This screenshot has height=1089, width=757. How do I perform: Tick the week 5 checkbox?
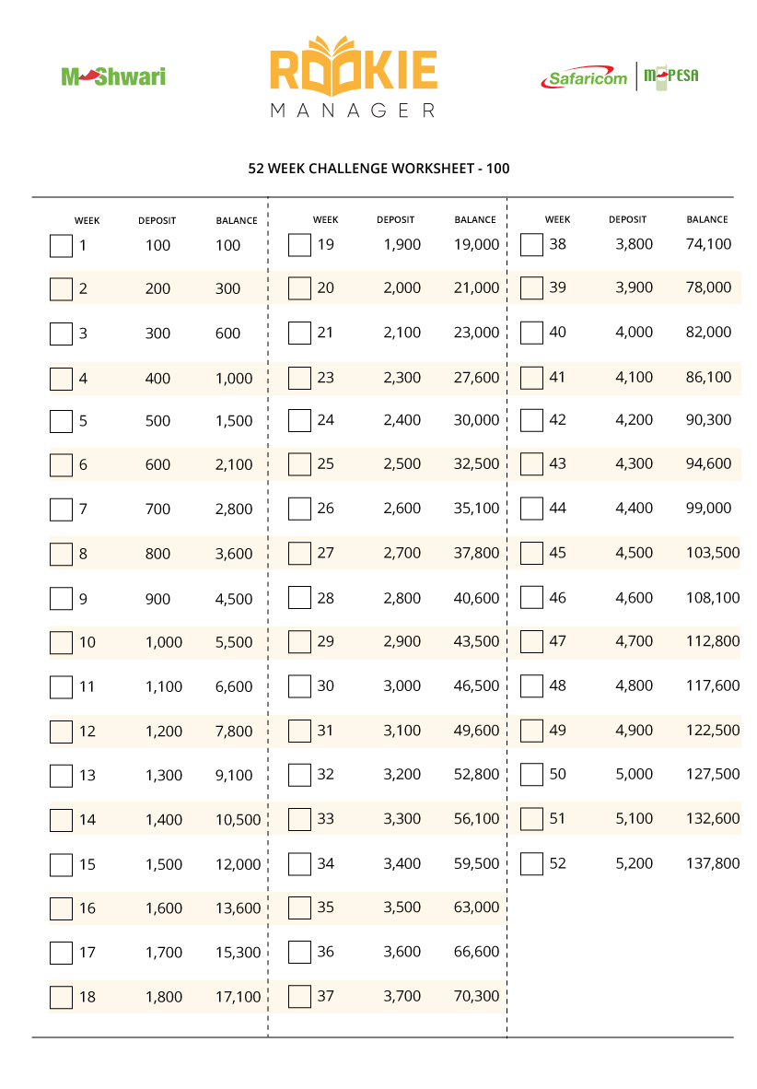(x=61, y=422)
